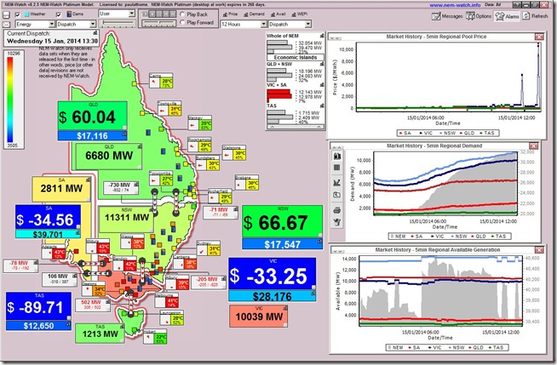Click the chart icon on the TAS price box

(68, 324)
